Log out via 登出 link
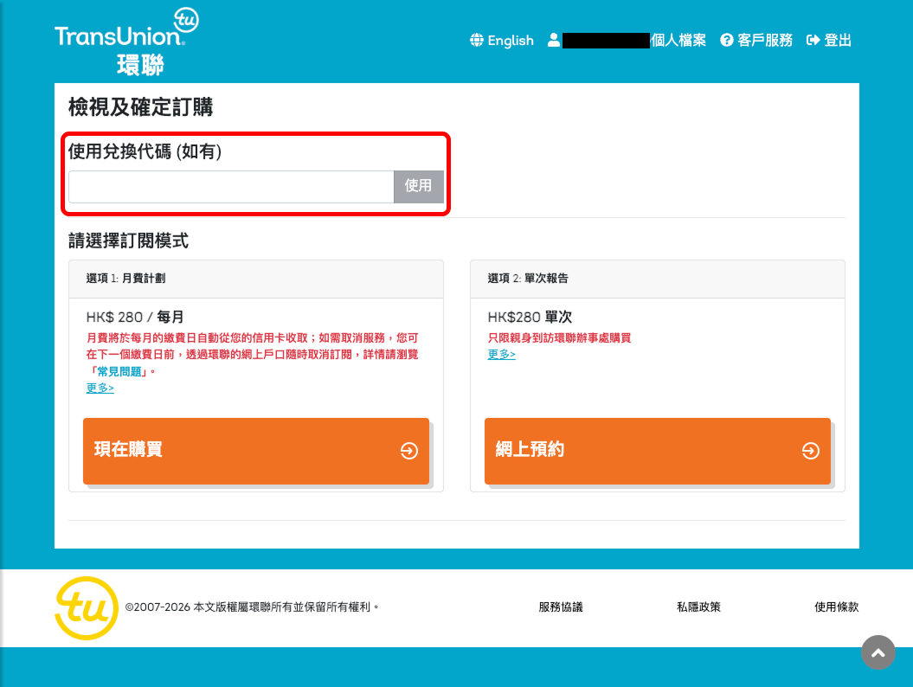Screen dimensions: 913x687 pyautogui.click(x=838, y=40)
